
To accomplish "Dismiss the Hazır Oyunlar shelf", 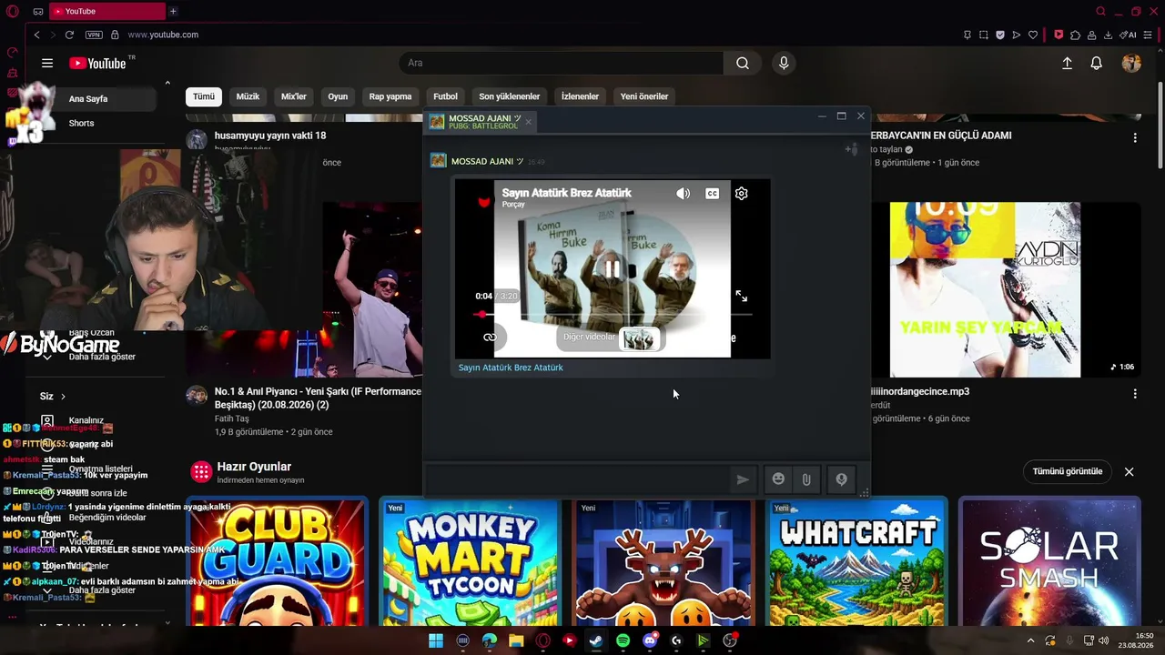I will [1129, 471].
